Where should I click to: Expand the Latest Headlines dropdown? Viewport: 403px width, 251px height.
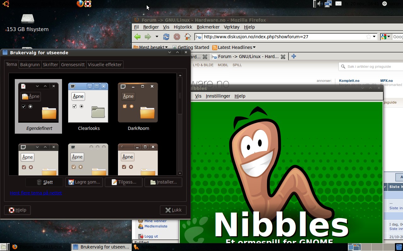[x=254, y=47]
